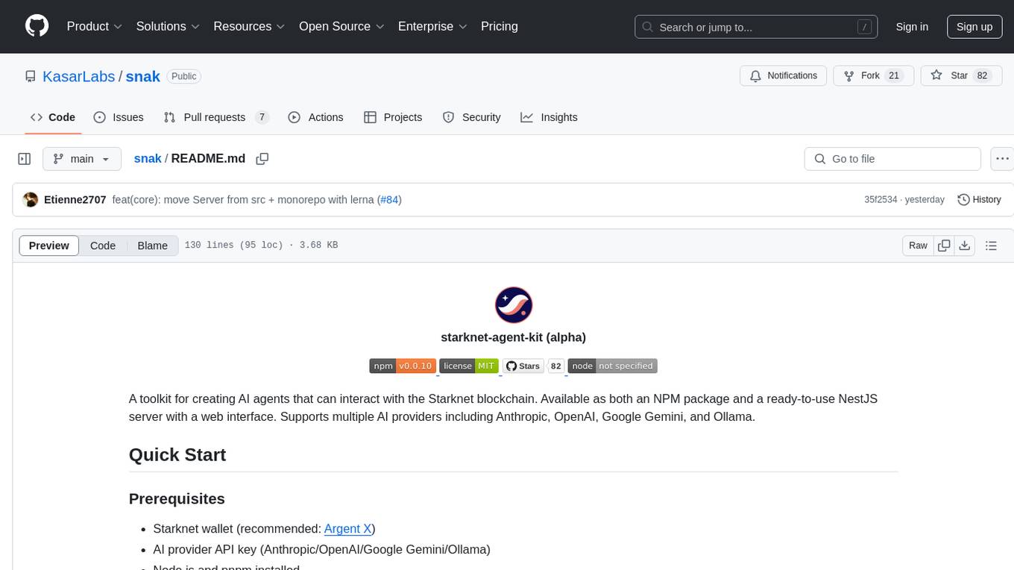Click the Star count 82 counter
This screenshot has height=570, width=1014.
(x=983, y=76)
